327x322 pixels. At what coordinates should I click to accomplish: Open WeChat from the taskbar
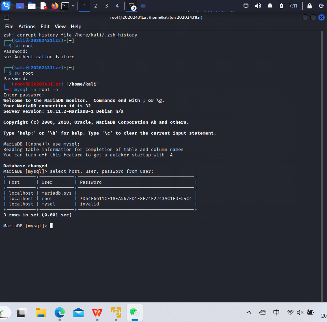[135, 312]
